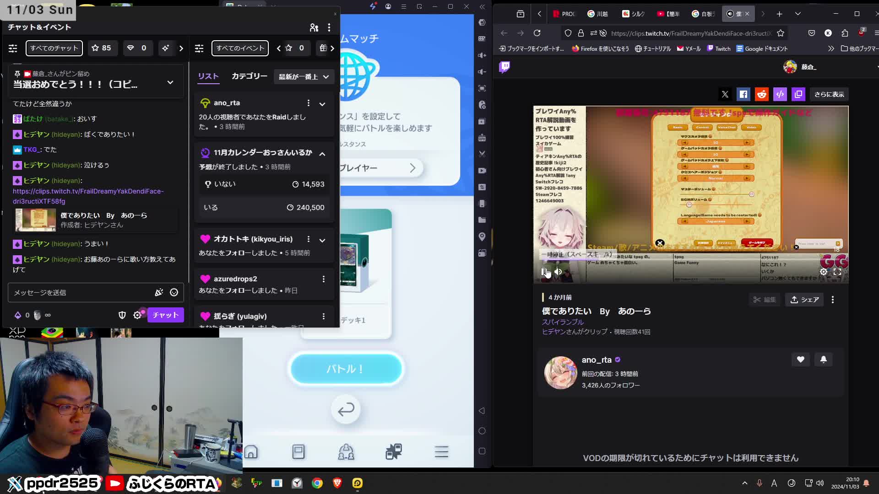Open the シルク browser tab
Image resolution: width=879 pixels, height=494 pixels.
click(634, 14)
